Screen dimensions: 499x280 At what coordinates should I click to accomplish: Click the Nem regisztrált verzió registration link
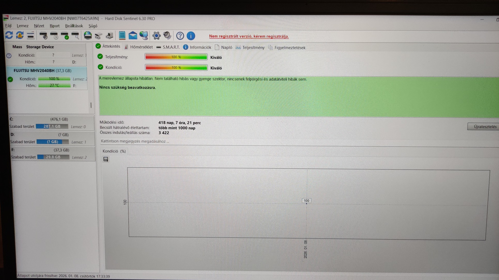click(249, 36)
